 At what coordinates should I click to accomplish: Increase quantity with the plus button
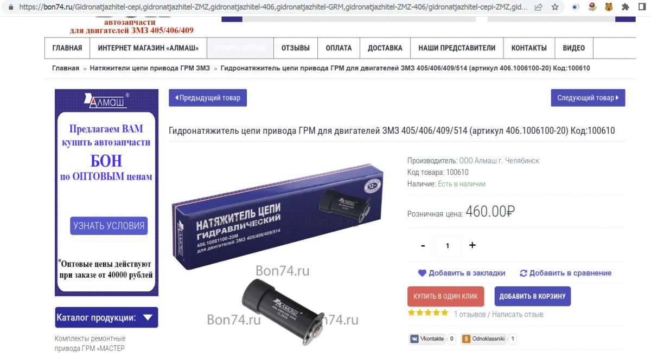click(472, 245)
